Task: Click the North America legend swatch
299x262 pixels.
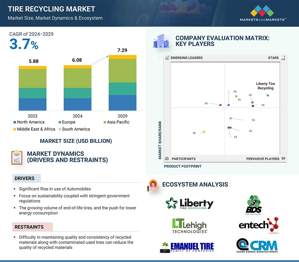Action: click(15, 122)
